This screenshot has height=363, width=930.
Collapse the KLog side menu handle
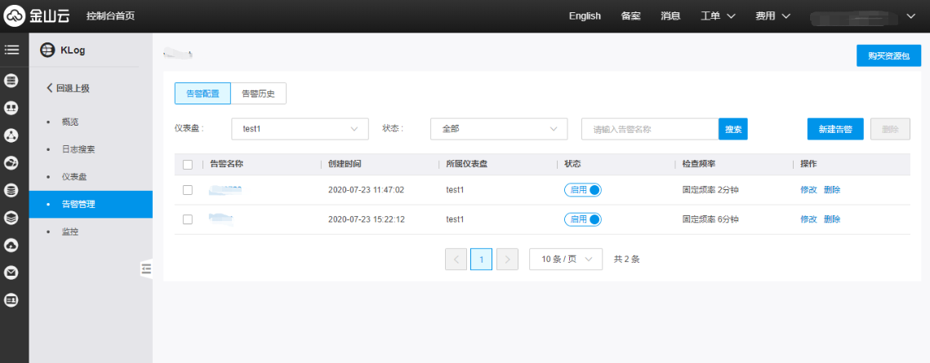click(147, 268)
